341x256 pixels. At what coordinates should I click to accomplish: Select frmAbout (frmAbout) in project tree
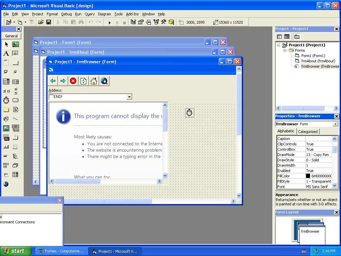[x=318, y=61]
